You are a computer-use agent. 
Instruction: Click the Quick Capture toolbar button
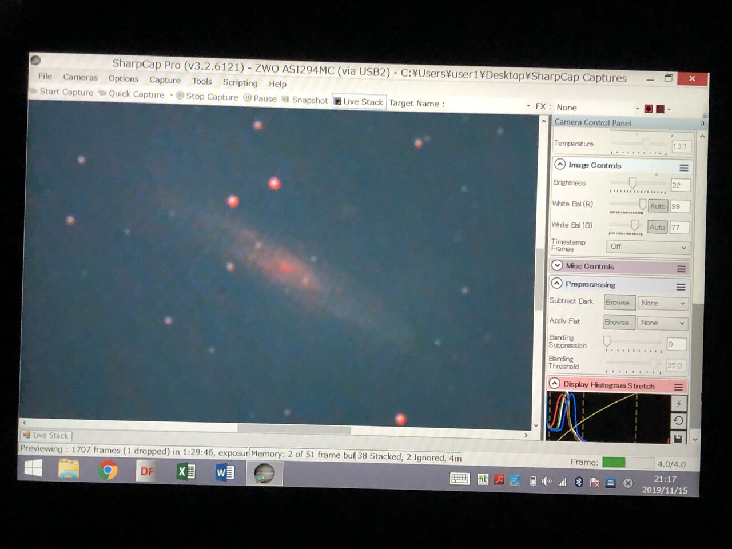[132, 94]
